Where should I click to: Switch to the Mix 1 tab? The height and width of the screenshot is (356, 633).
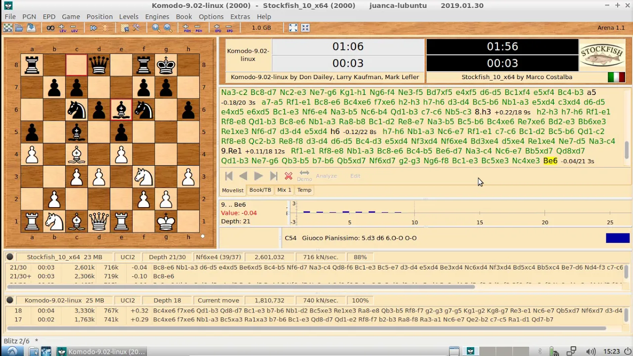point(284,190)
